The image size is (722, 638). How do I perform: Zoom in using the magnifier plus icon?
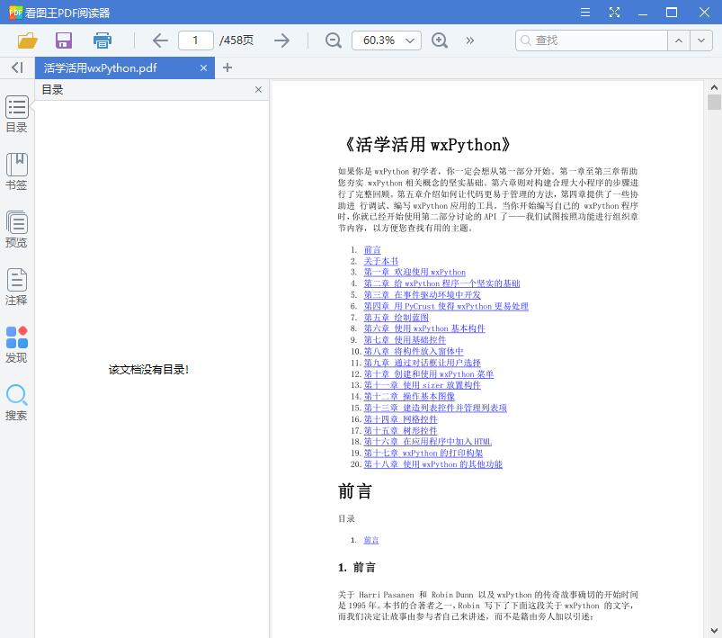pos(440,40)
